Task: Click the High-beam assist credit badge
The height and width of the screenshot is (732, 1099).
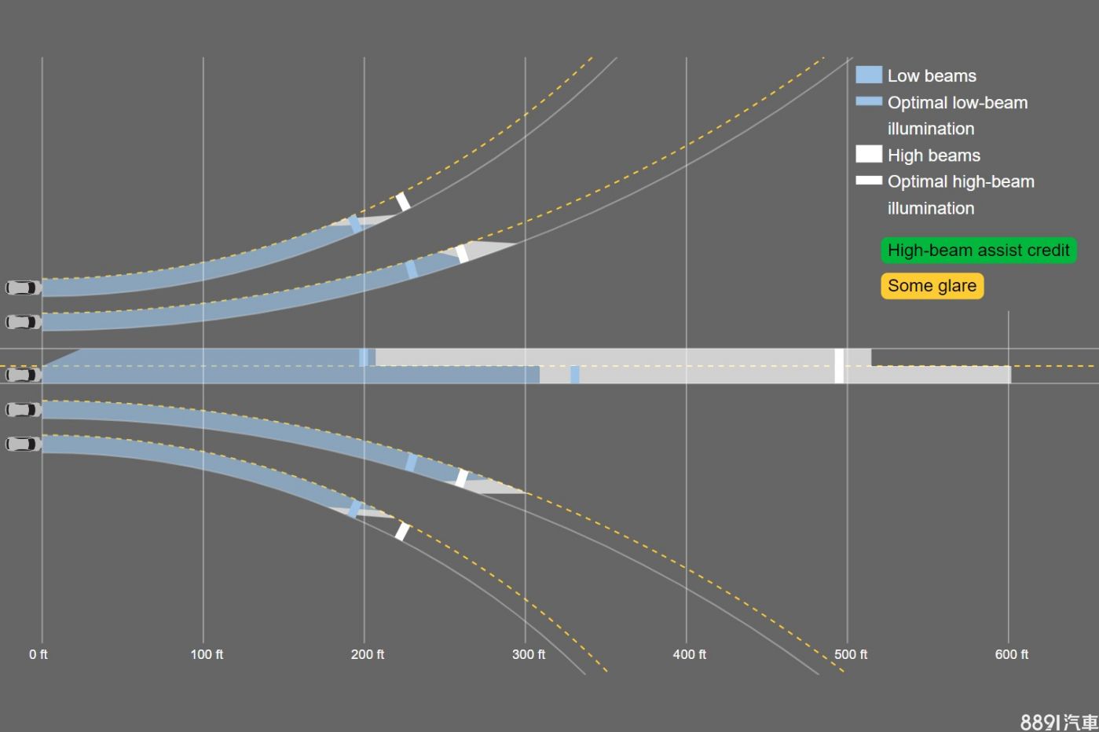Action: (x=978, y=251)
